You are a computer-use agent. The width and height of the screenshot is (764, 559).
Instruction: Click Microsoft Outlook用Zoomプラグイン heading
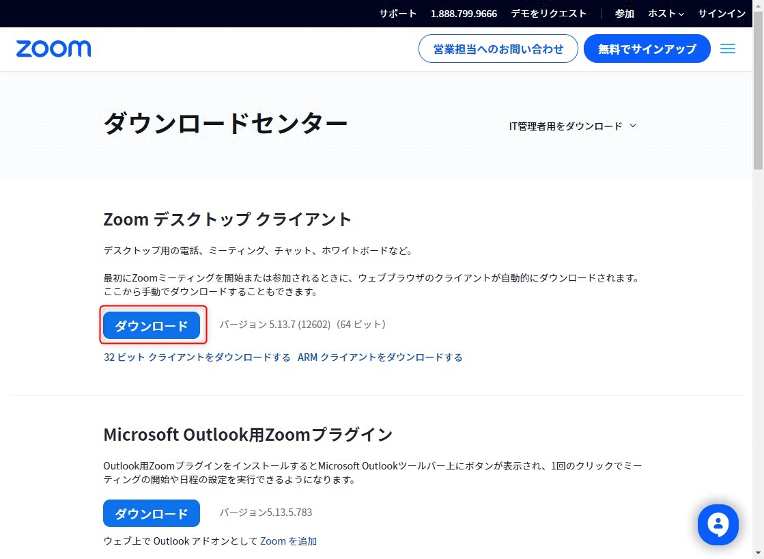pyautogui.click(x=248, y=434)
